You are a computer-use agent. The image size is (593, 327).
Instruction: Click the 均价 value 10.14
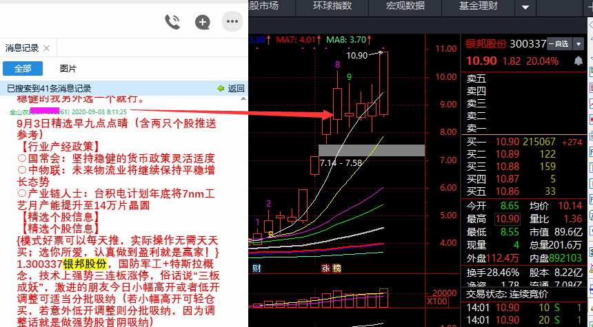(x=571, y=206)
